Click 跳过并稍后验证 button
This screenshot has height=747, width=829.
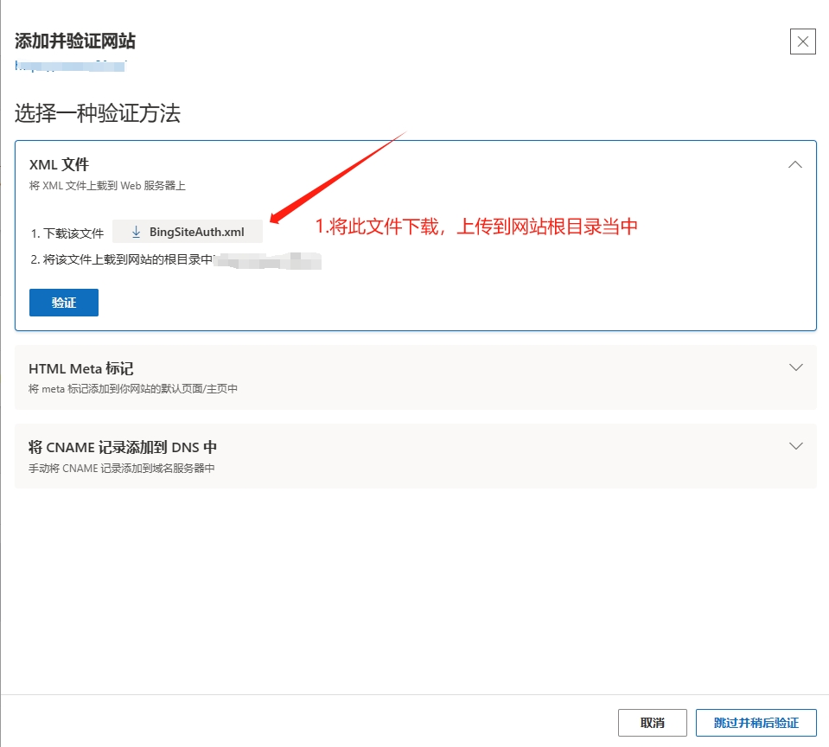[756, 723]
